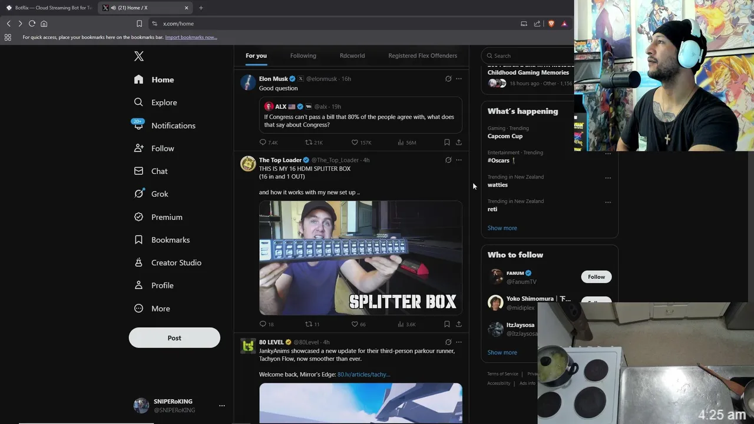Show more in Who to follow

pos(502,352)
